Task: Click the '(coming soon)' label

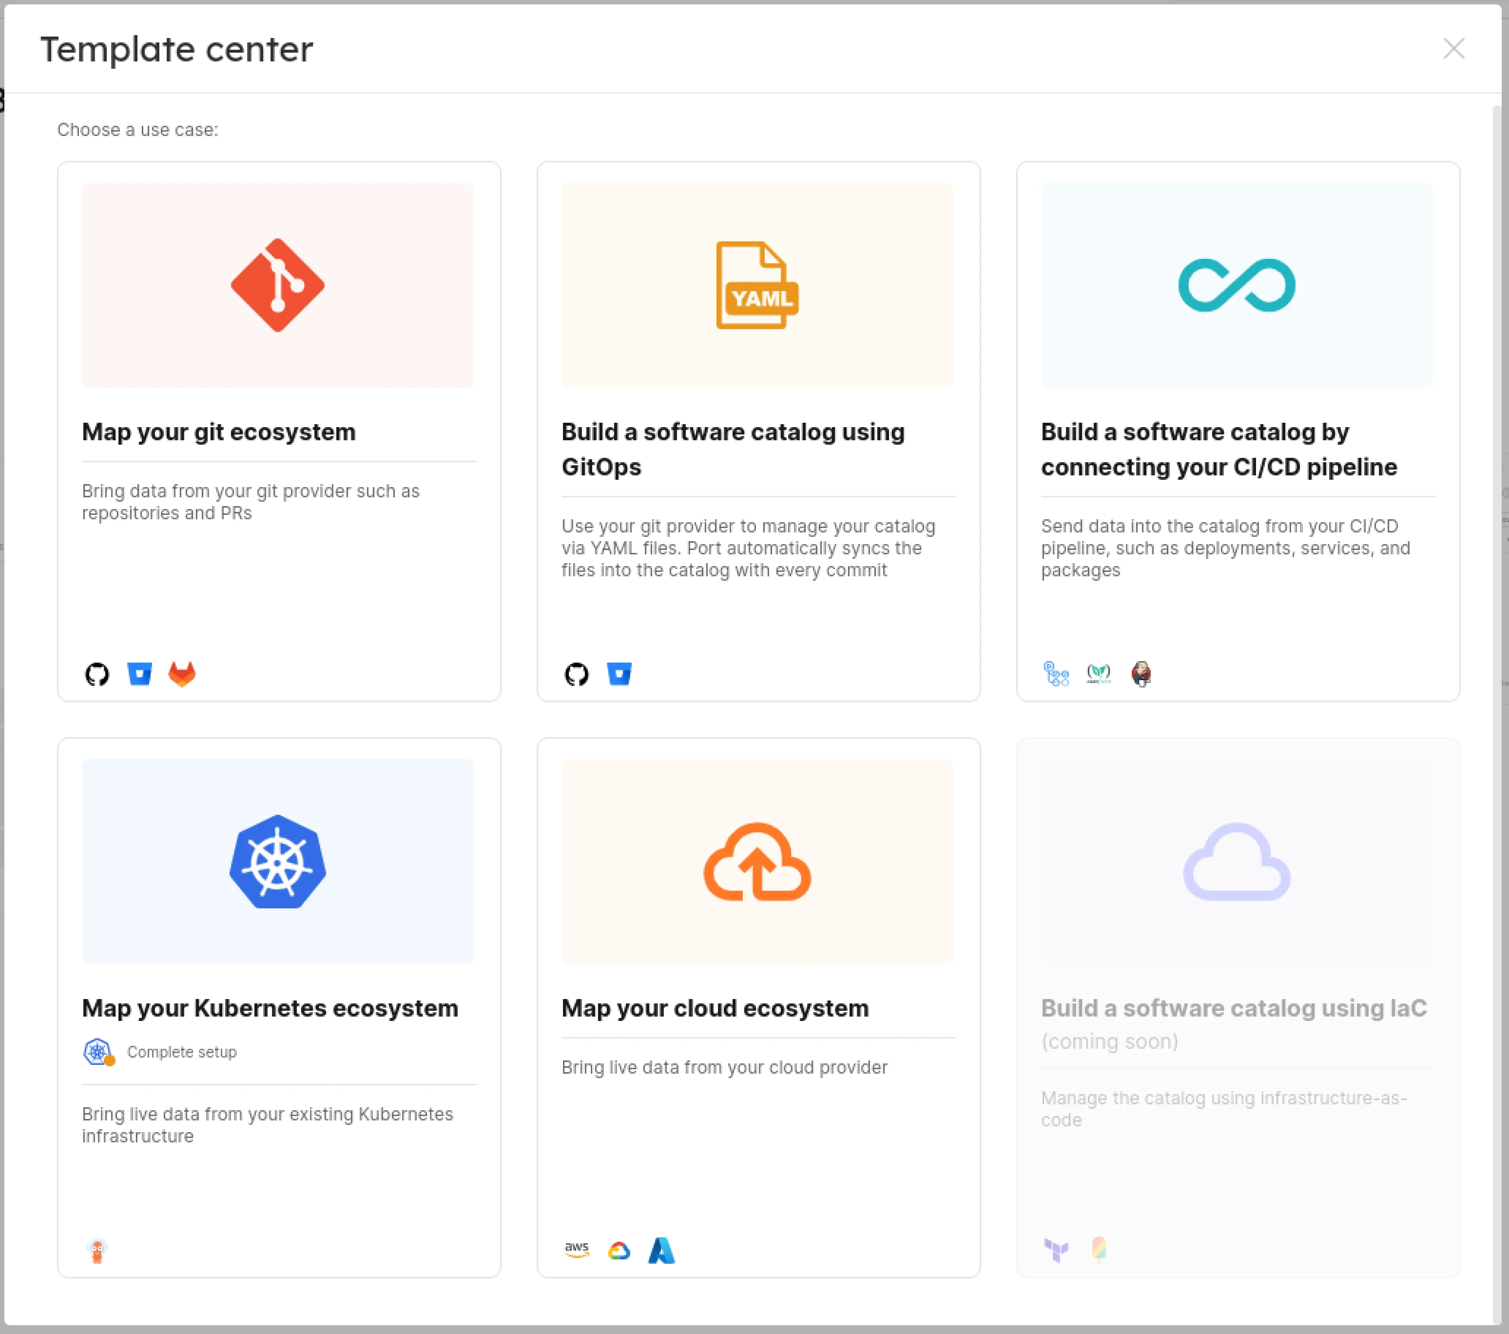Action: click(1109, 1041)
